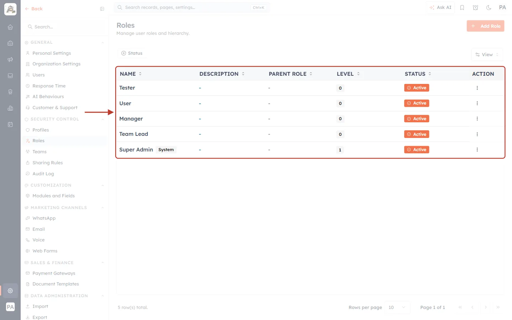Viewport: 512px width, 320px height.
Task: Click the Ask AI button
Action: pos(440,7)
